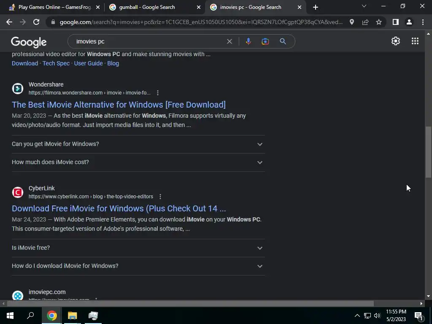Open the Google apps grid

(415, 41)
